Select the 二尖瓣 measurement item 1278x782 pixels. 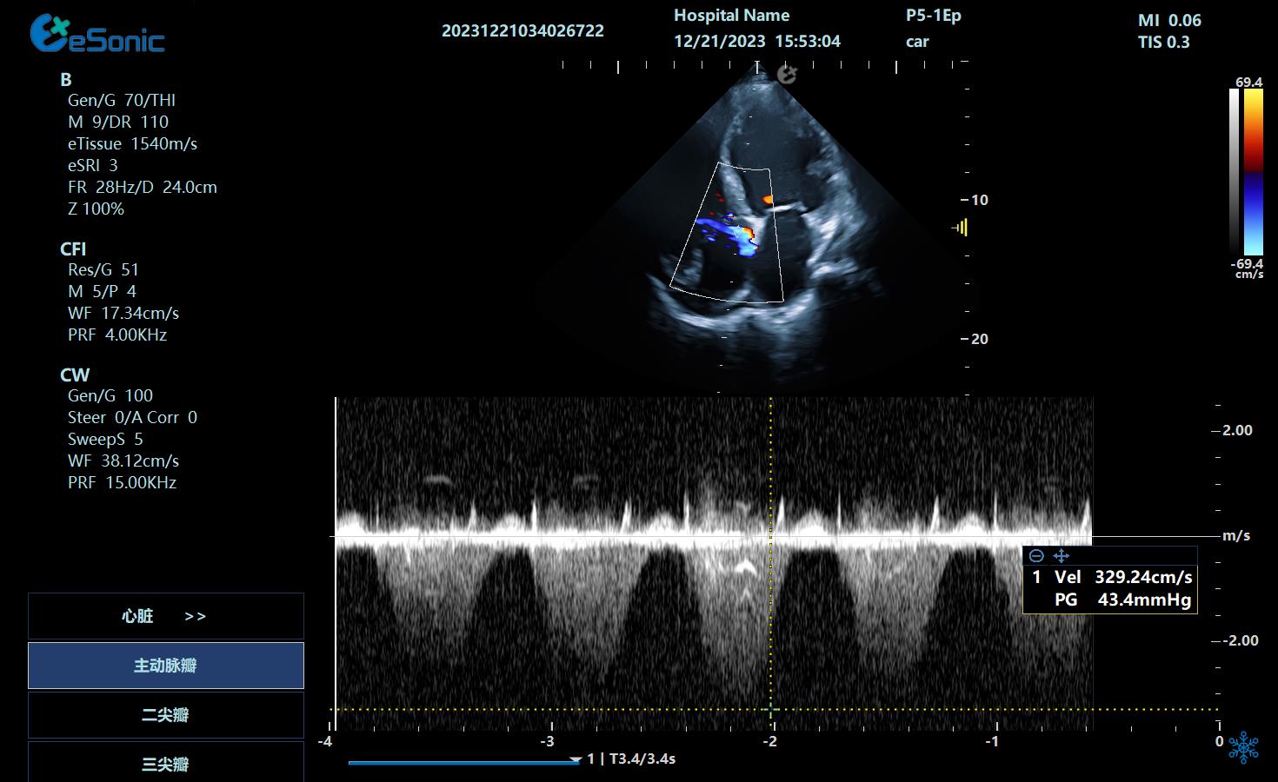tap(165, 715)
